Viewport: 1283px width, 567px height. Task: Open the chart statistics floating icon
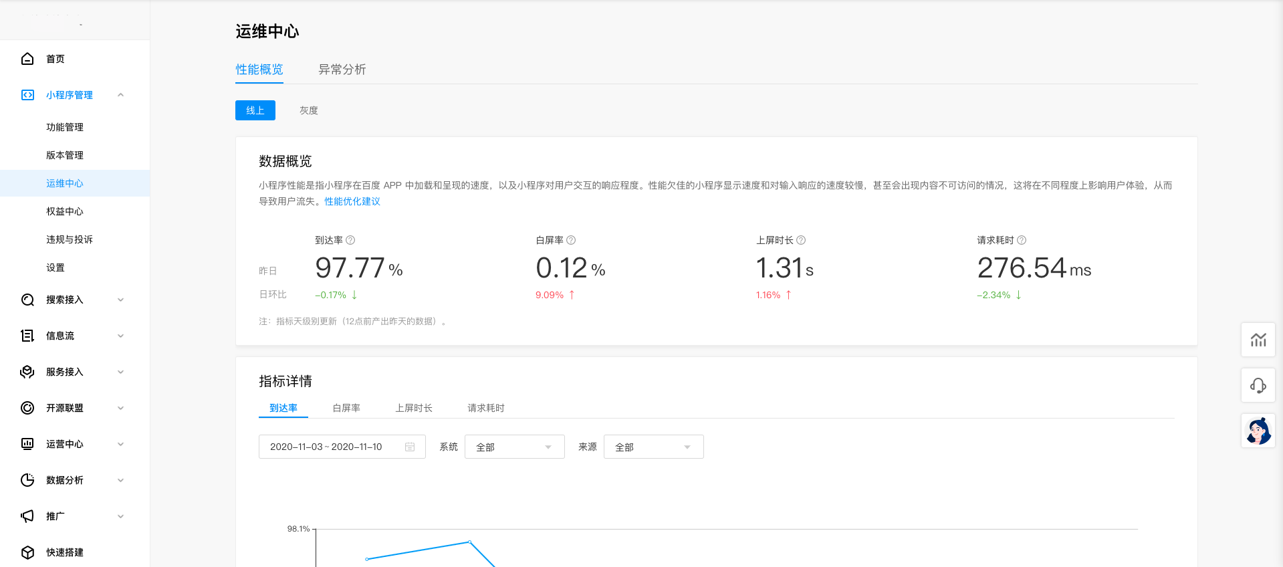click(1258, 340)
